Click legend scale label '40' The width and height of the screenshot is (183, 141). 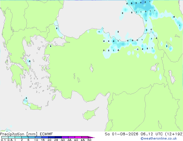point(76,140)
